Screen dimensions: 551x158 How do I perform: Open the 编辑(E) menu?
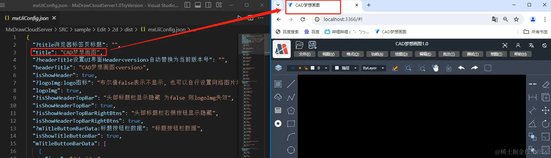pos(425,54)
